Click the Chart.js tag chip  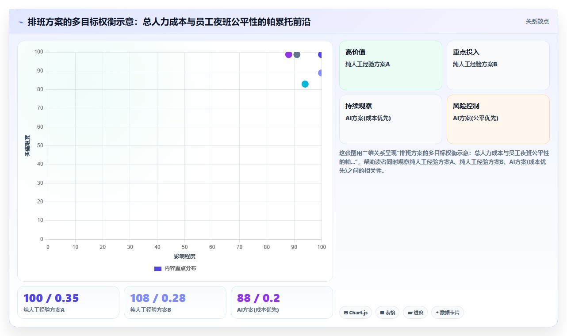click(x=356, y=313)
